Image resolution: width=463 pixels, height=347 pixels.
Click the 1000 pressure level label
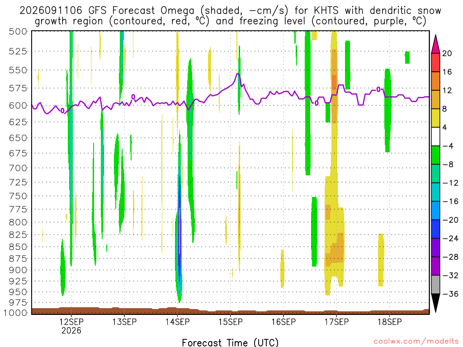pos(16,313)
